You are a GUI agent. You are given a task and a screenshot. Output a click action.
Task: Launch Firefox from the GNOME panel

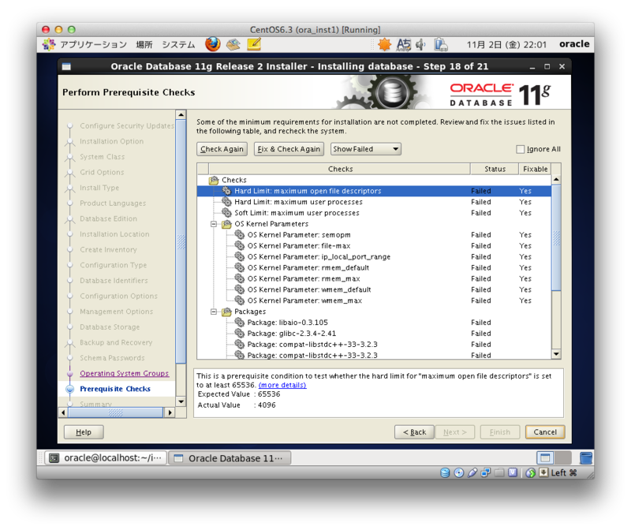pyautogui.click(x=212, y=44)
